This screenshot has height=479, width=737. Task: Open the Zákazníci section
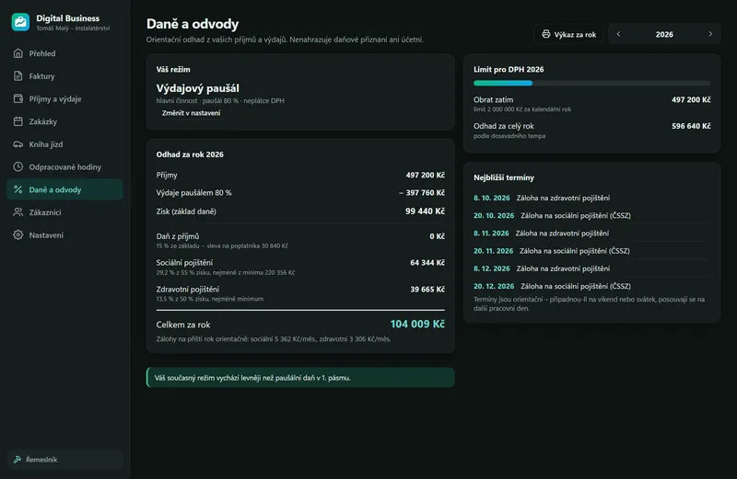(x=64, y=212)
